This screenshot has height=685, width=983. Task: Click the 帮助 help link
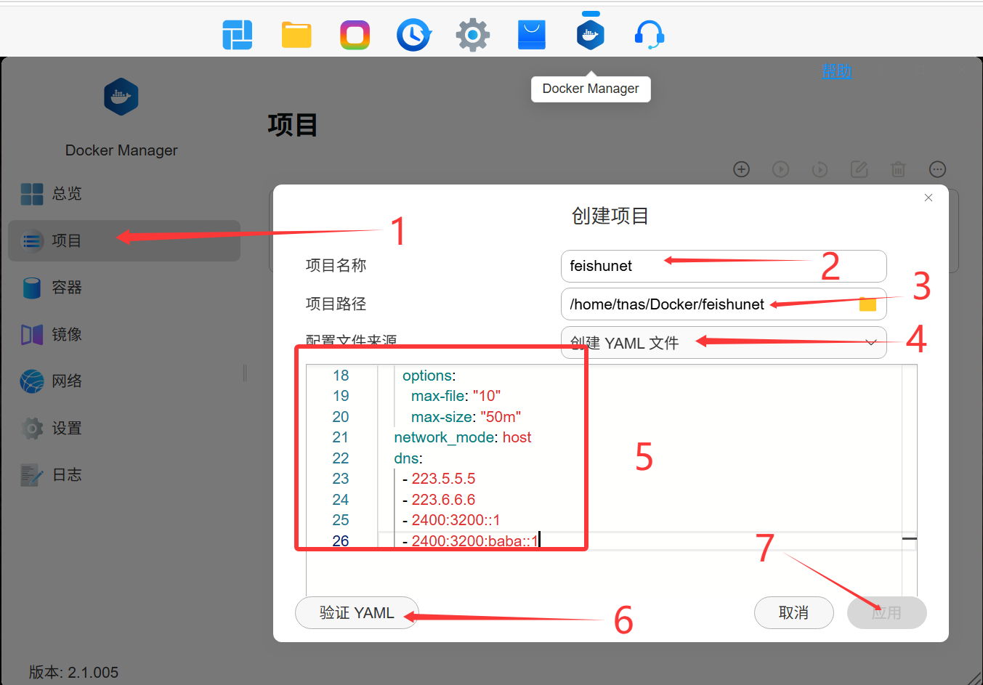click(837, 70)
